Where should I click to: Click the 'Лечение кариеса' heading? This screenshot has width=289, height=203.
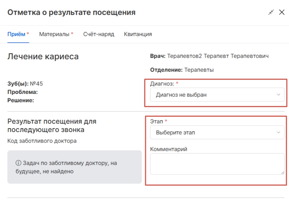(43, 56)
